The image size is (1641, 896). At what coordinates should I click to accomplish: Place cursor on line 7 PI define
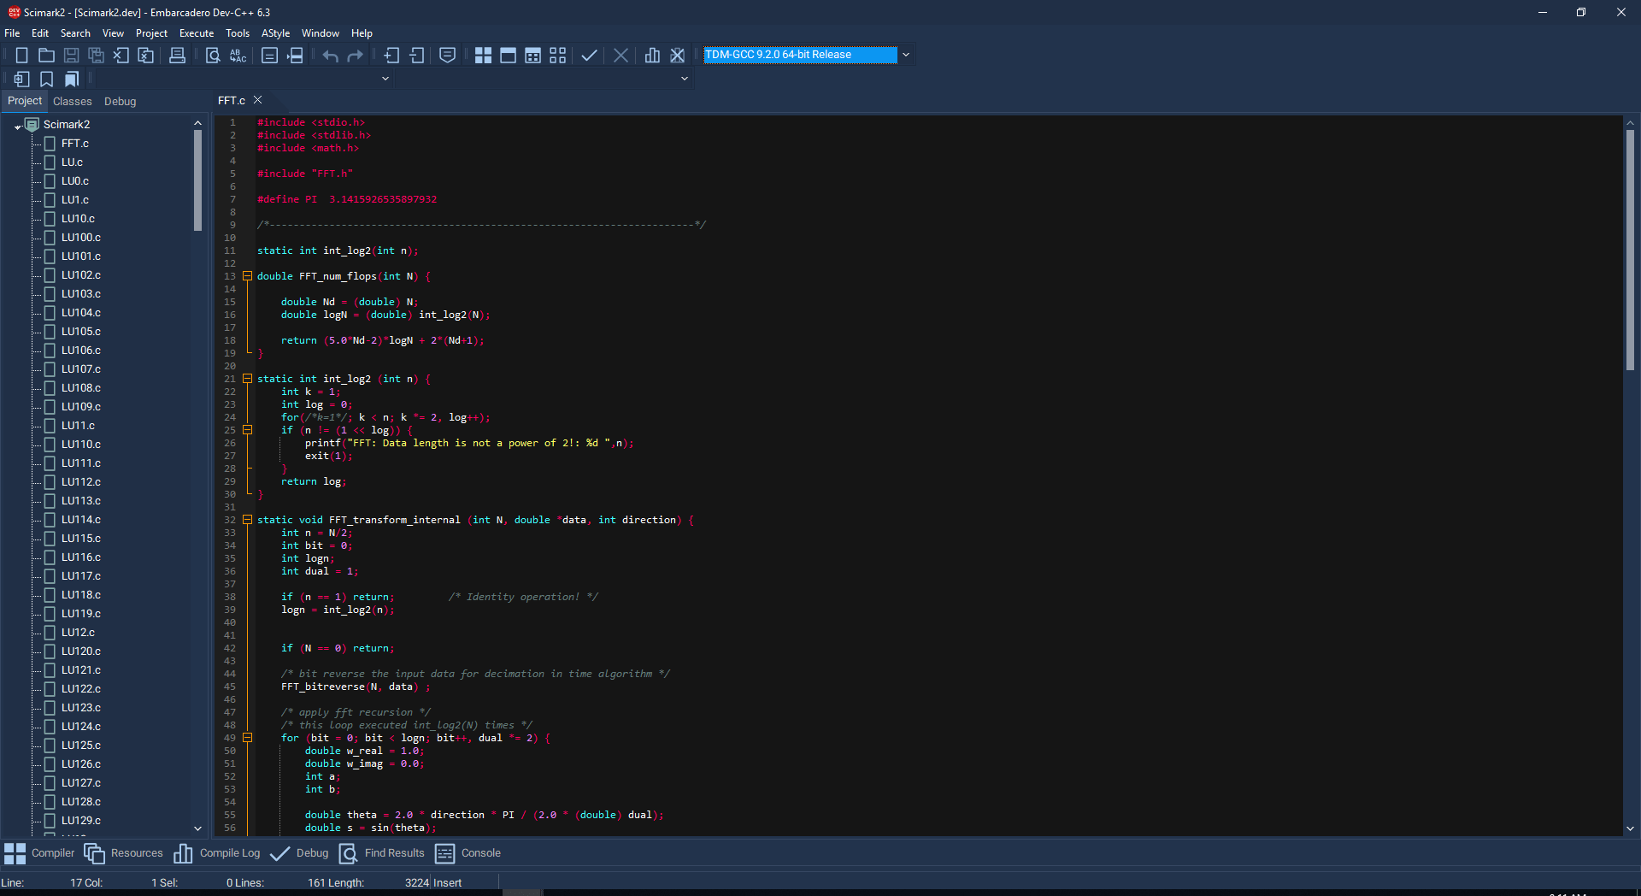[x=347, y=199]
